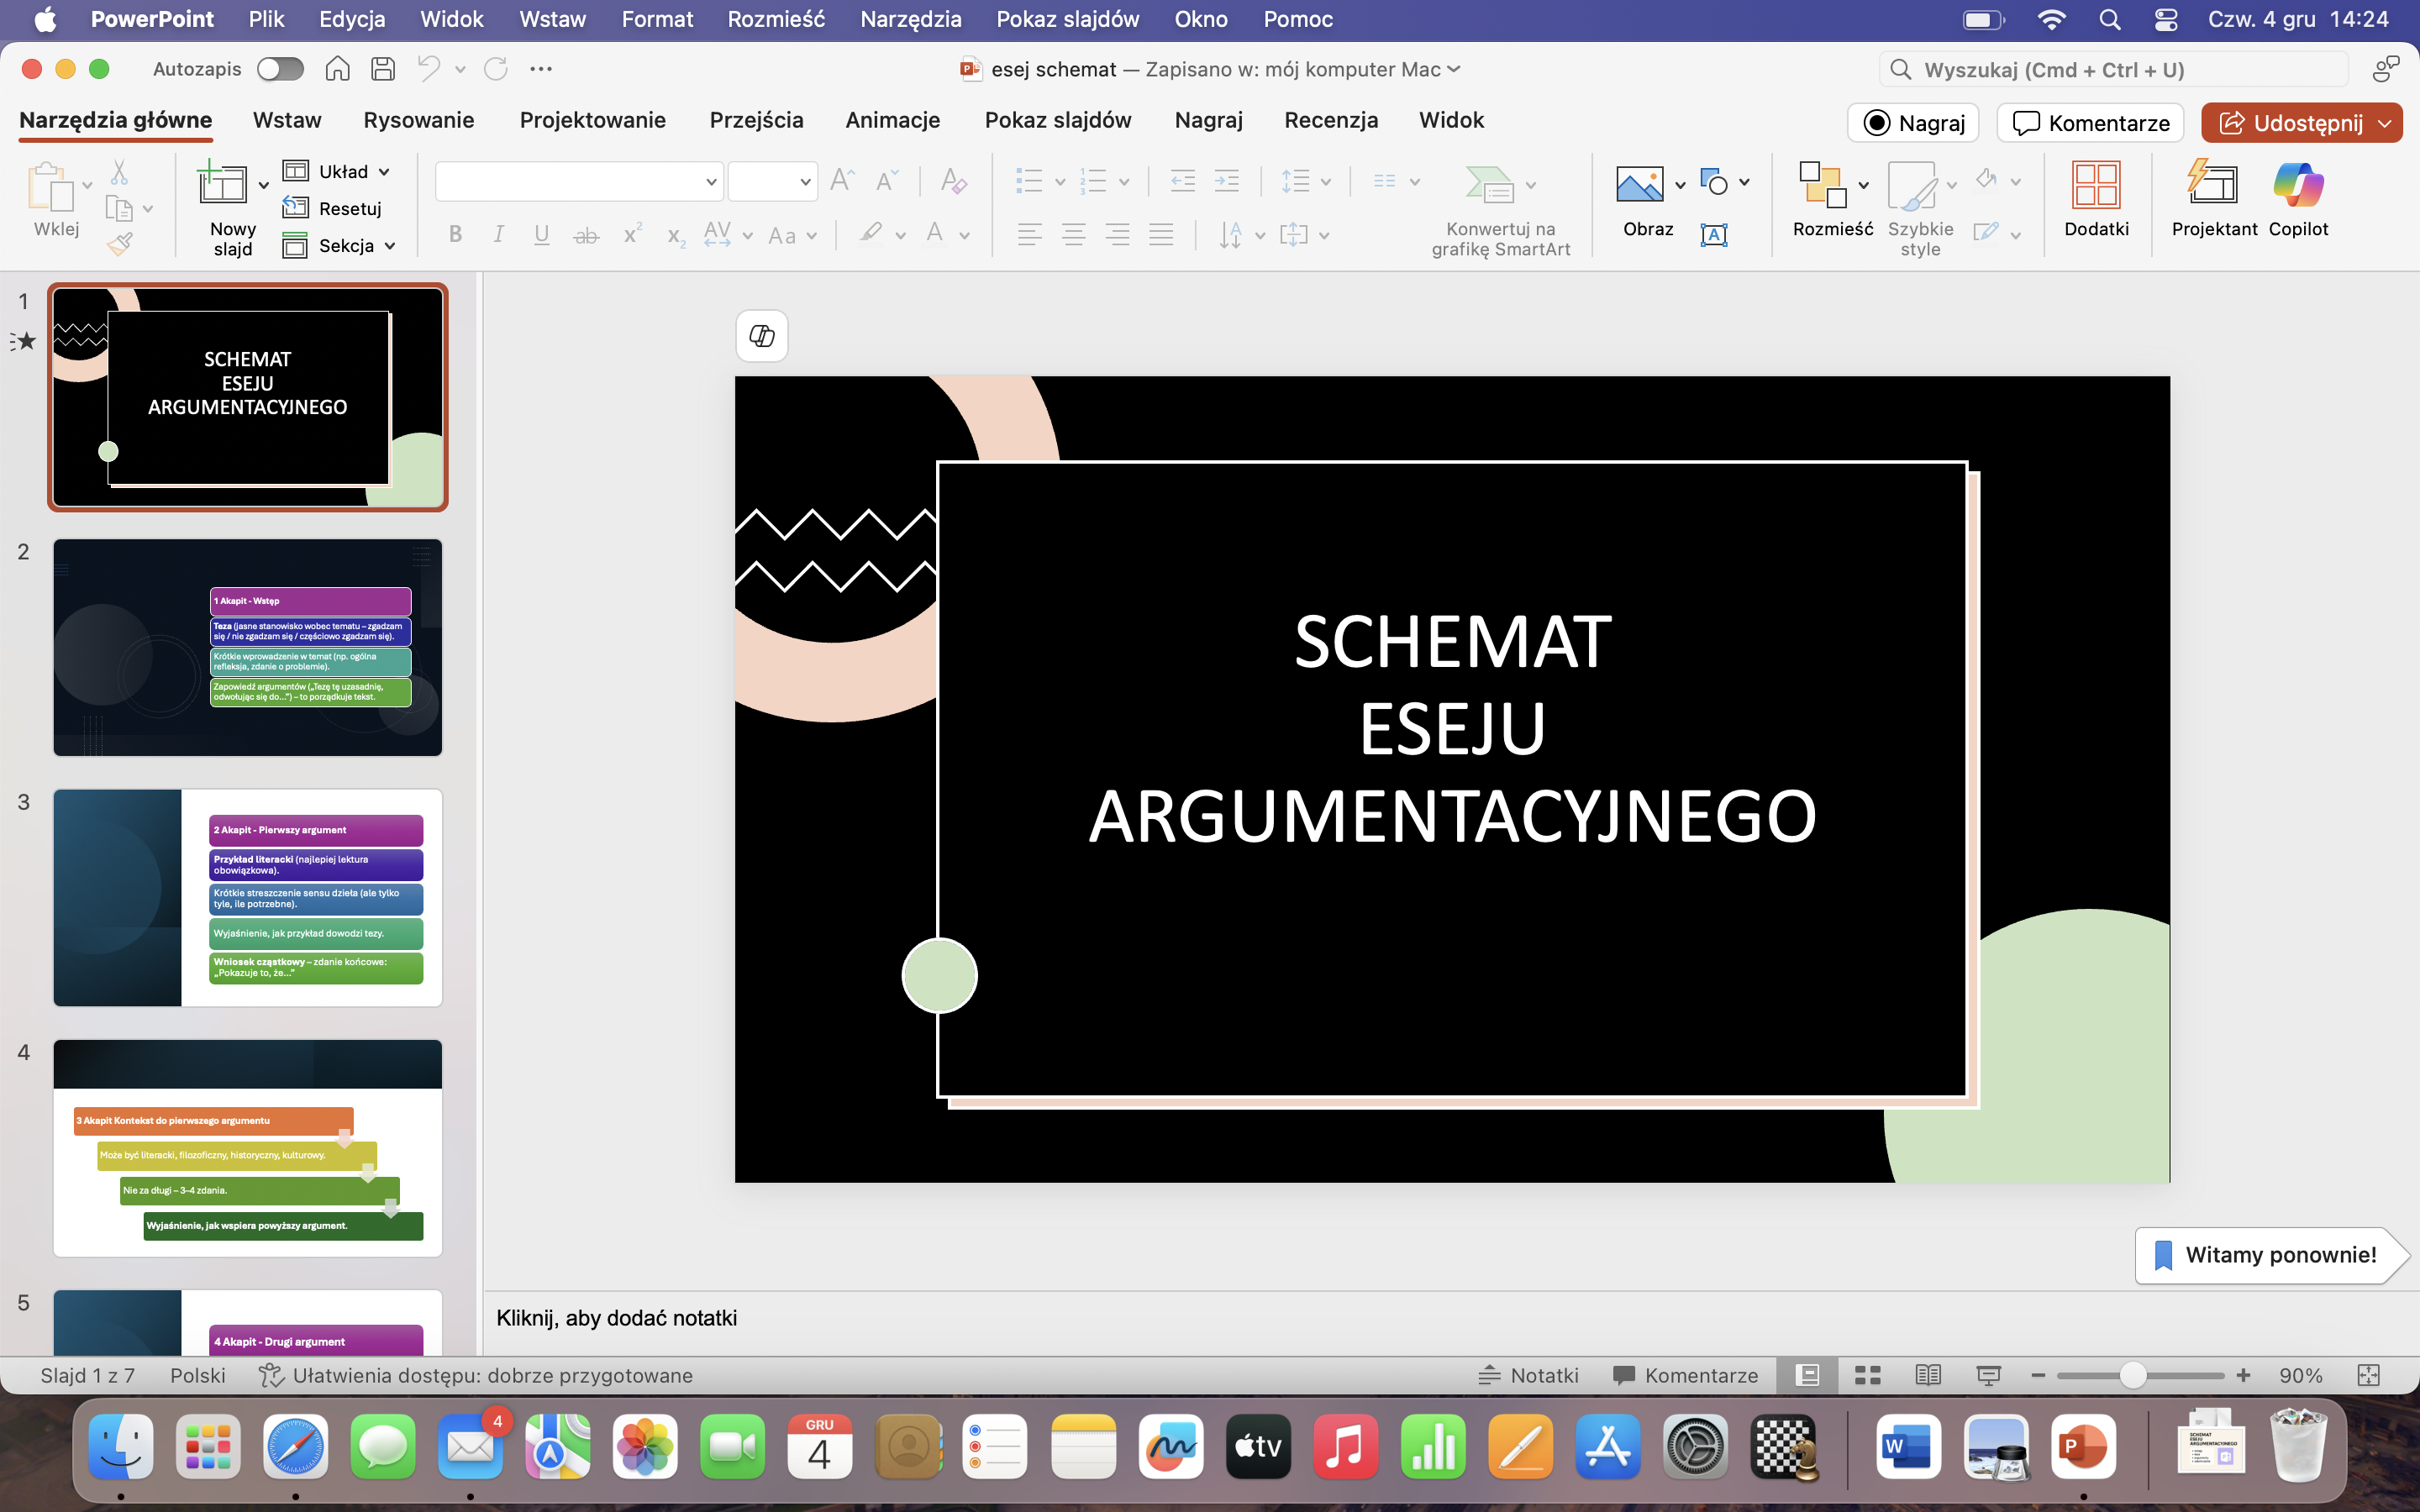Toggle Notatki pane in status bar
Screen dimensions: 2420x1512
[x=1529, y=1375]
